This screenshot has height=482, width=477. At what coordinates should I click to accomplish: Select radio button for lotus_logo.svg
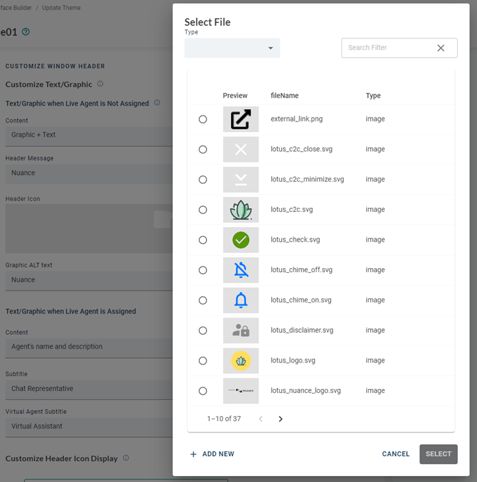tap(203, 361)
